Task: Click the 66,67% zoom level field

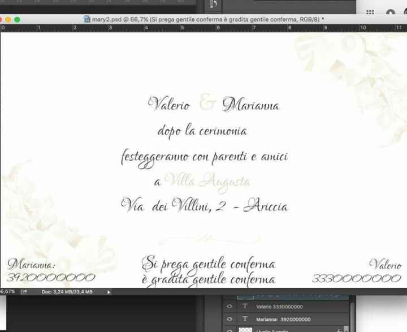Action: point(7,292)
